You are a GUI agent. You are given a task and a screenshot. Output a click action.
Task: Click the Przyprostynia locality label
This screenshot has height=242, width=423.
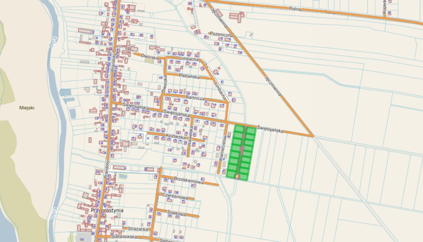pyautogui.click(x=107, y=210)
